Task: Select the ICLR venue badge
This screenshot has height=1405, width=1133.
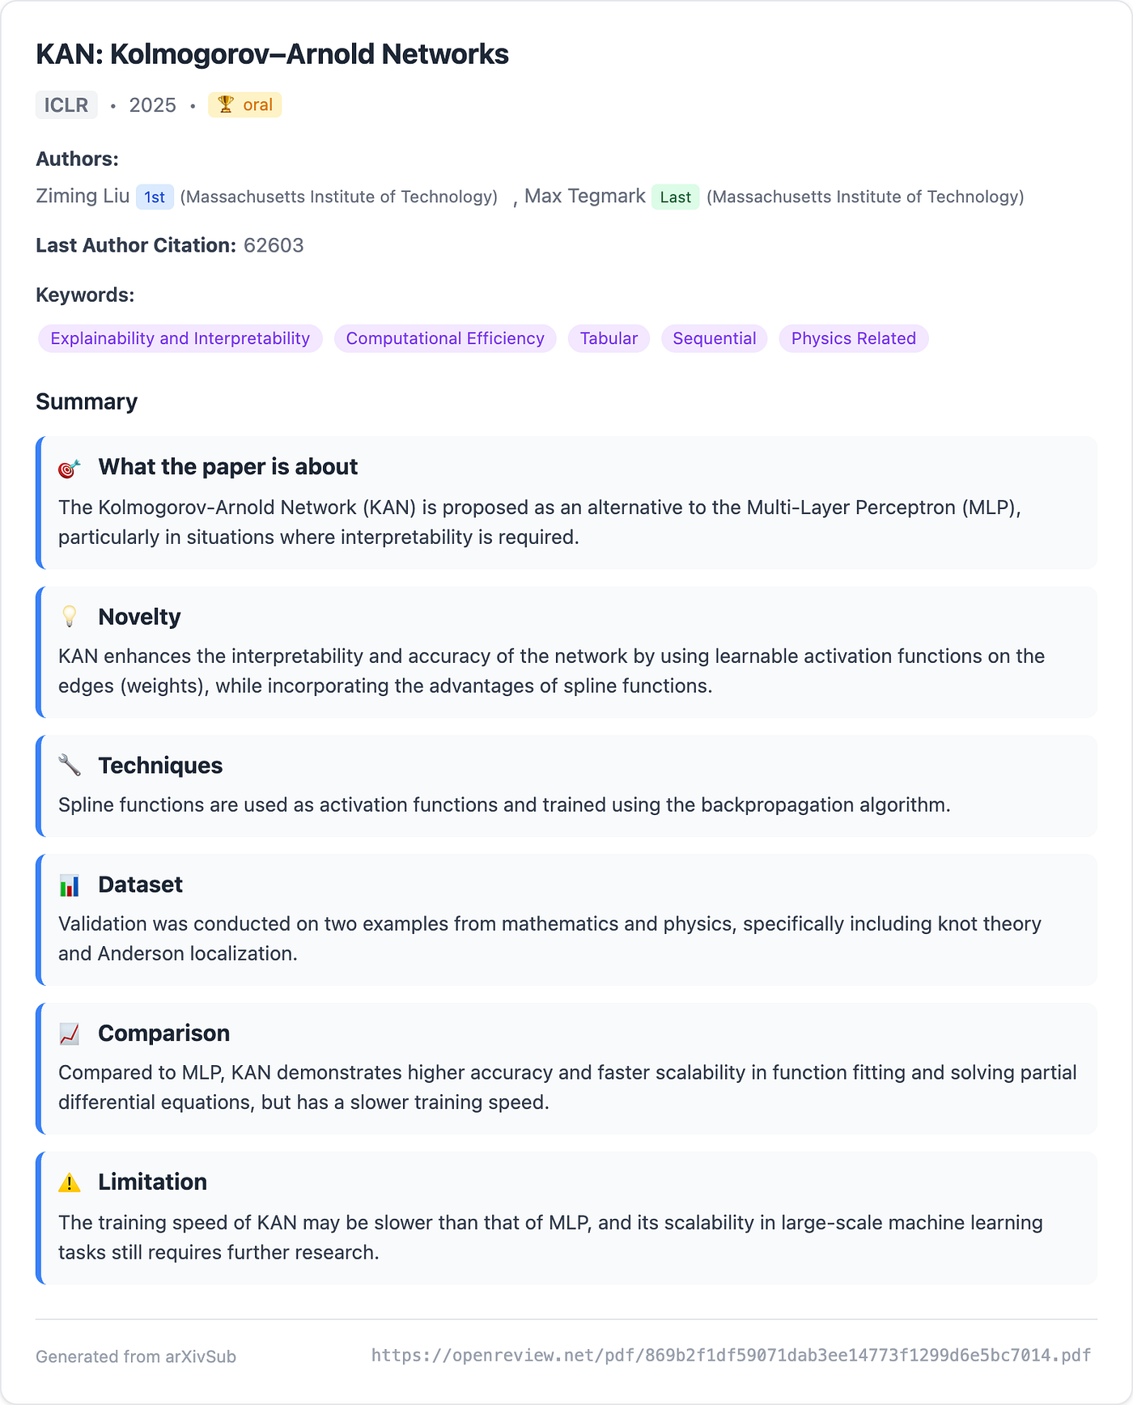Action: coord(66,105)
